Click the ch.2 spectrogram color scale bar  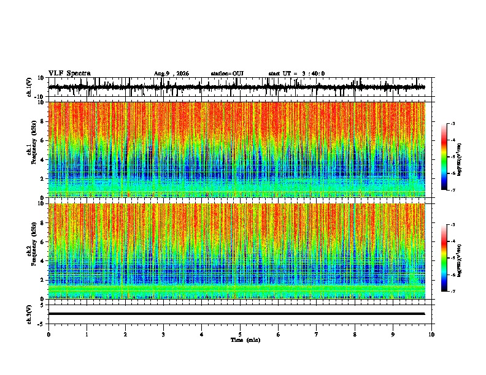click(x=444, y=258)
